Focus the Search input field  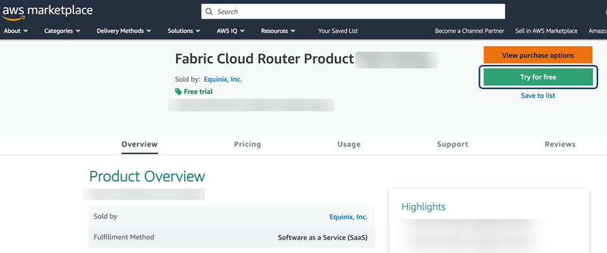[x=353, y=11]
